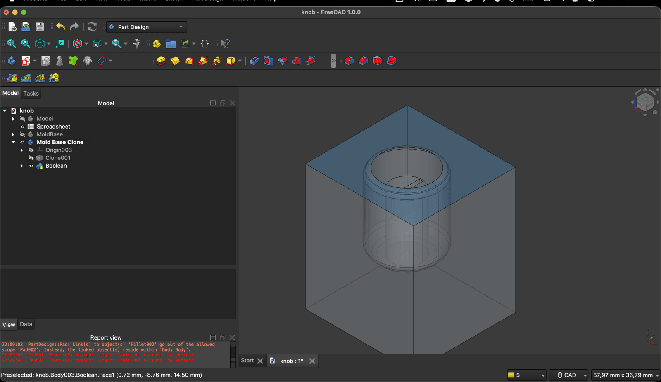This screenshot has height=382, width=661.
Task: Open the CAD navigation style dropdown
Action: (569, 375)
